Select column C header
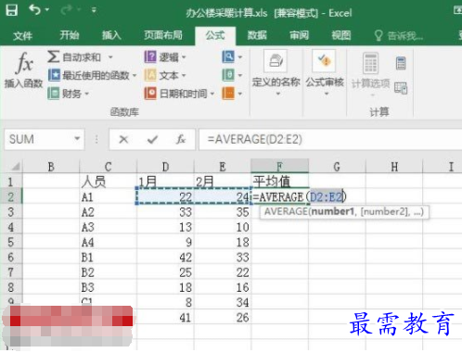Viewport: 462px width, 353px height. pyautogui.click(x=108, y=167)
